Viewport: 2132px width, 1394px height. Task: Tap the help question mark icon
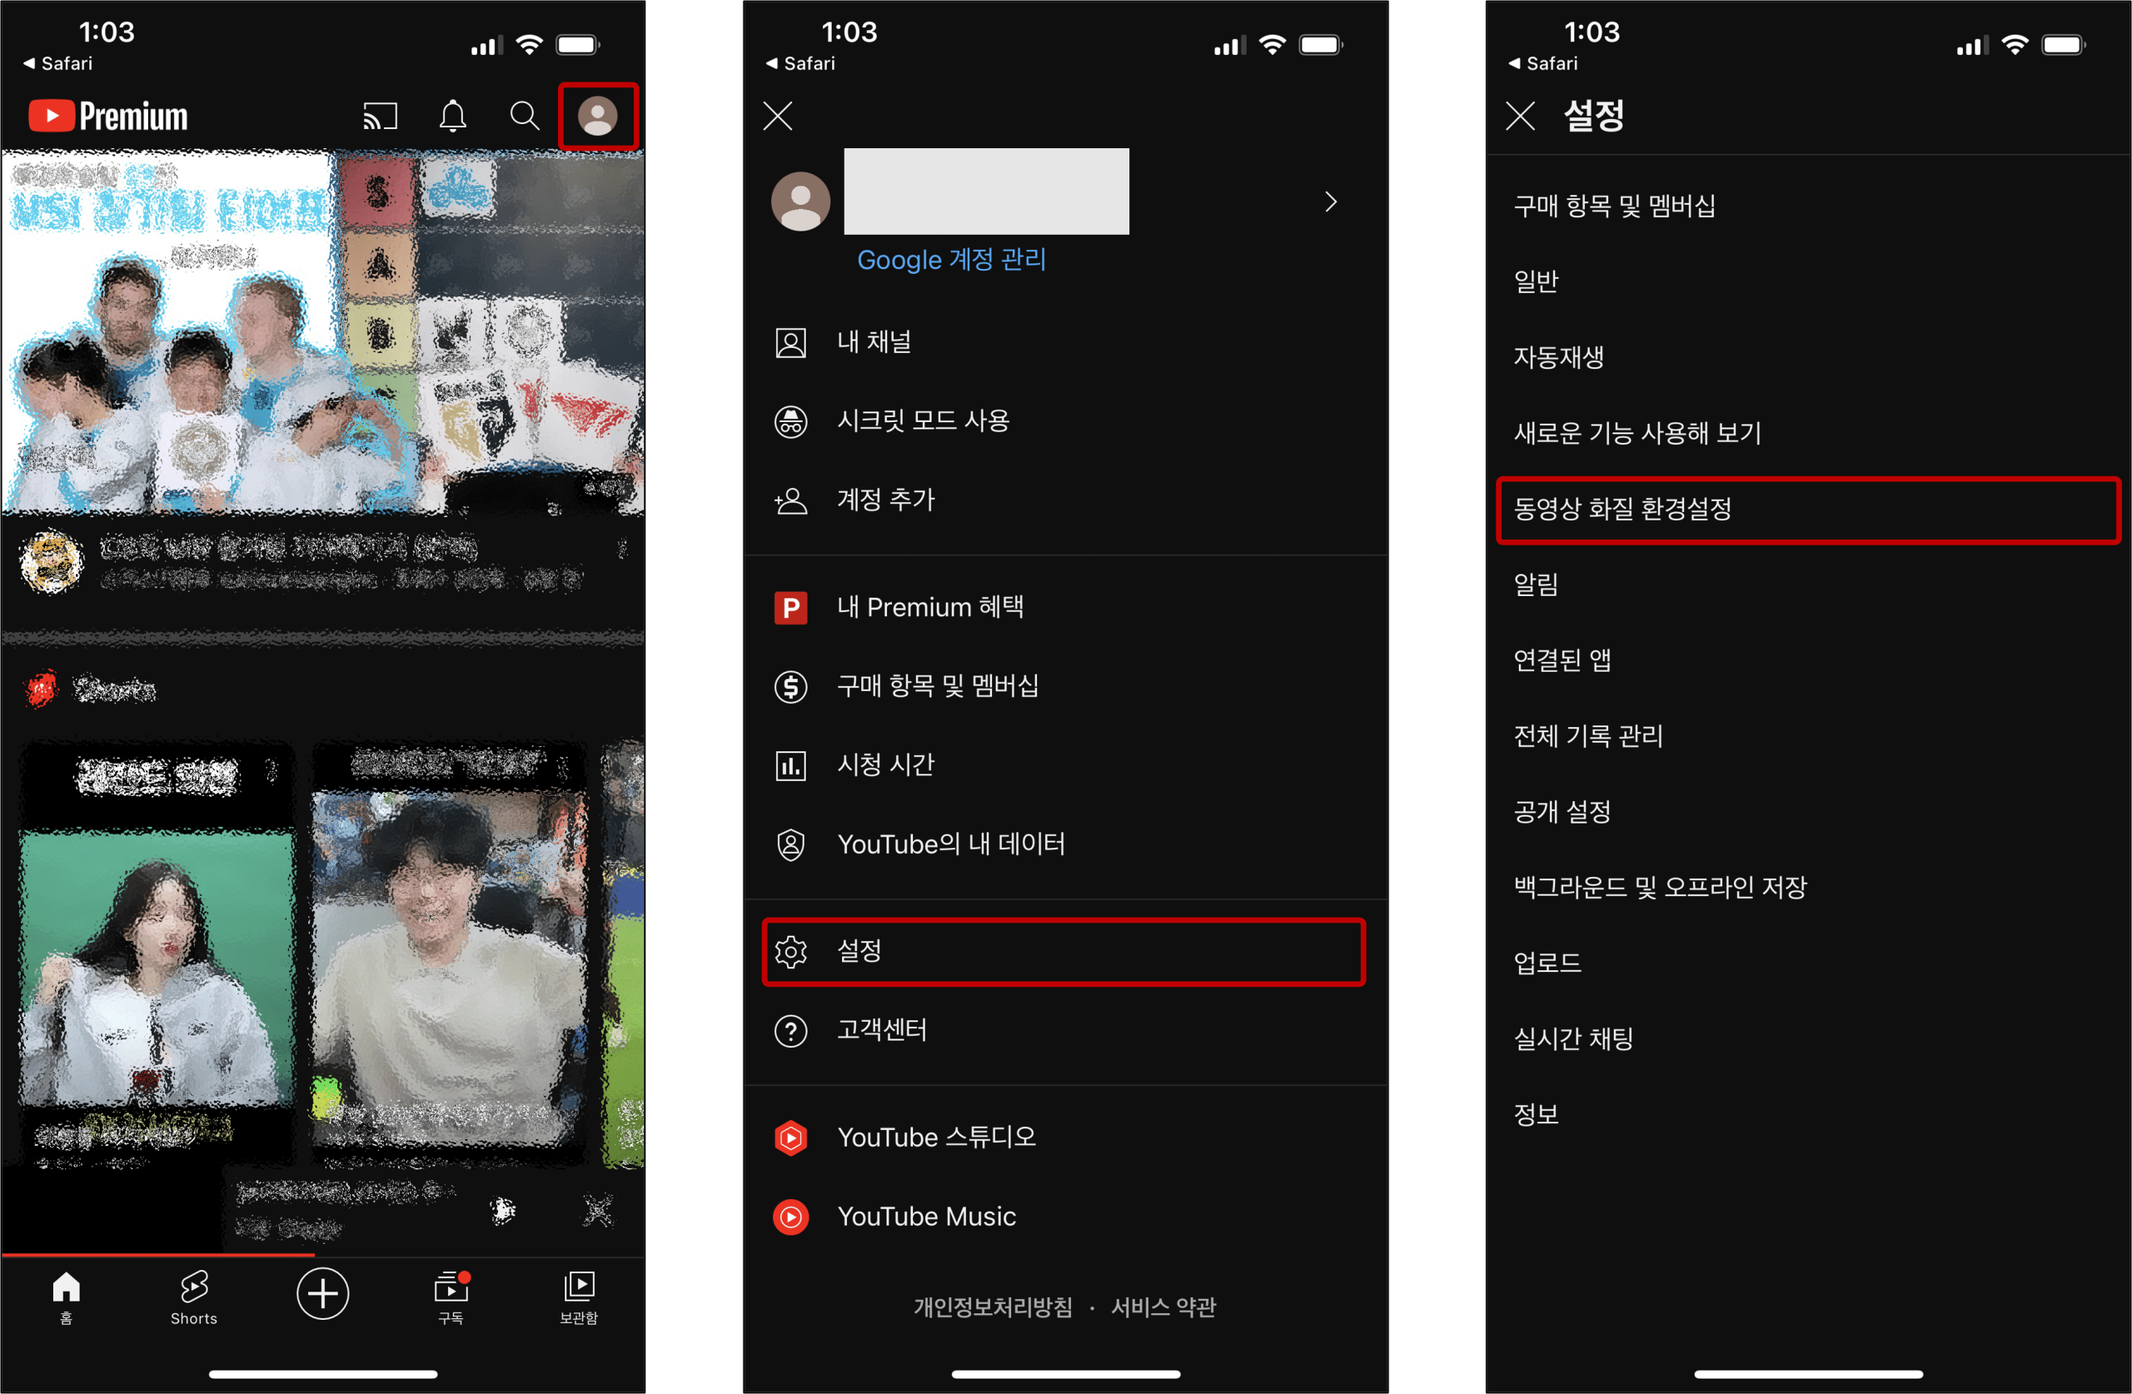[790, 1031]
